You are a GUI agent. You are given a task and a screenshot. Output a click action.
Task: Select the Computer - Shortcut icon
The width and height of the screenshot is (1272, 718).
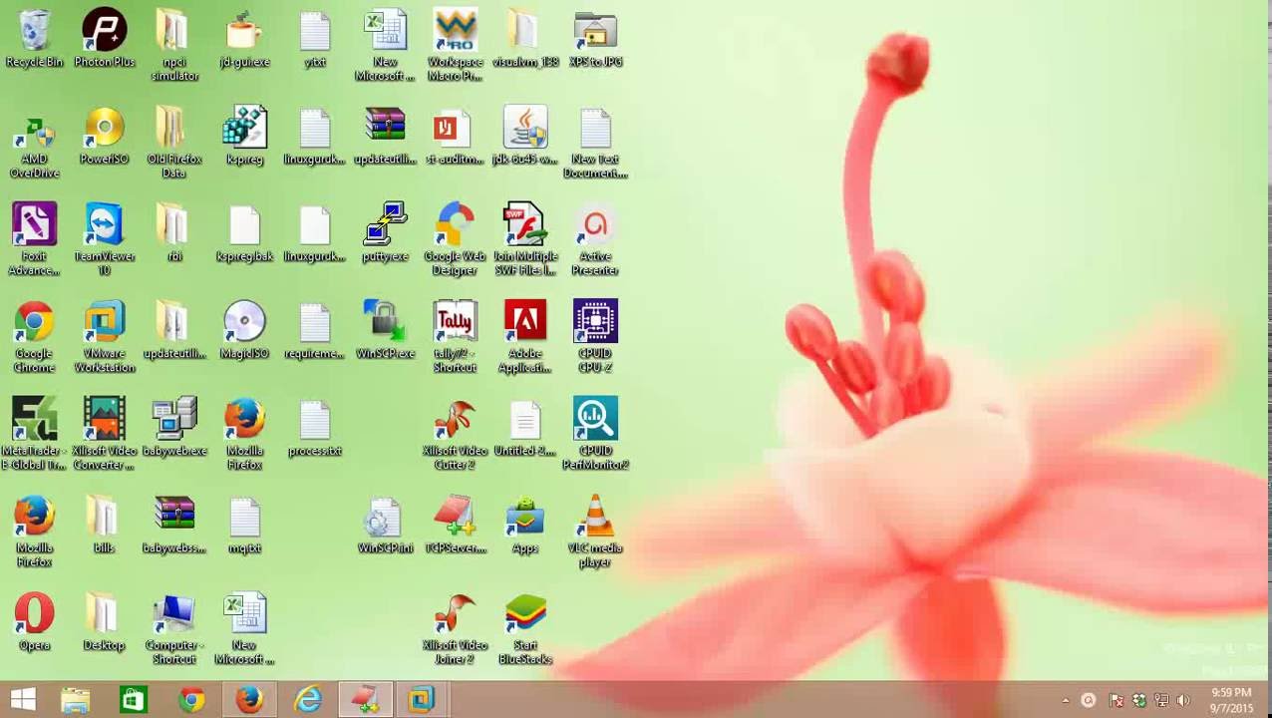(174, 614)
